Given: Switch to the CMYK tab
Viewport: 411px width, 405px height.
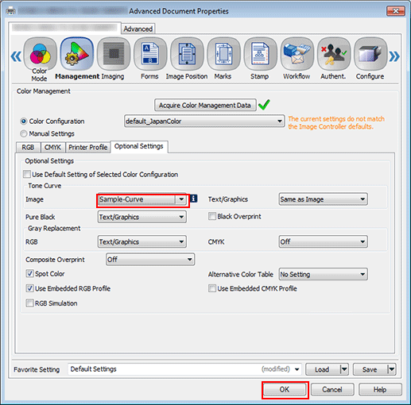Looking at the screenshot, I should click(x=52, y=147).
